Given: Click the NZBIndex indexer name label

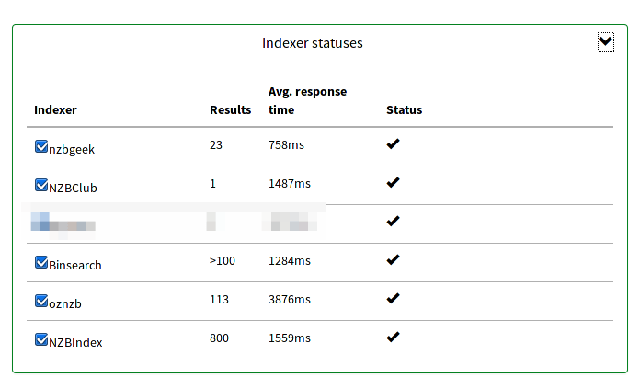Looking at the screenshot, I should coord(75,342).
